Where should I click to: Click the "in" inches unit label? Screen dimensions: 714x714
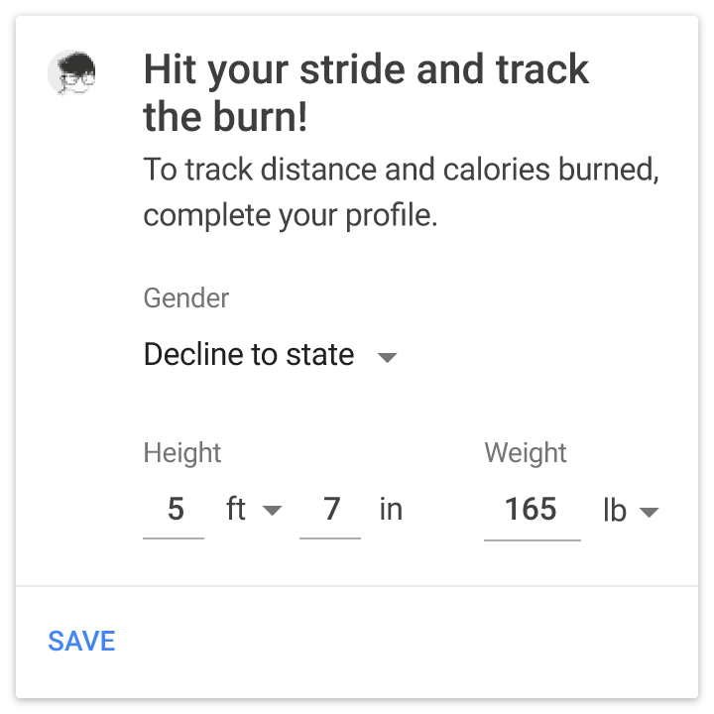click(391, 510)
